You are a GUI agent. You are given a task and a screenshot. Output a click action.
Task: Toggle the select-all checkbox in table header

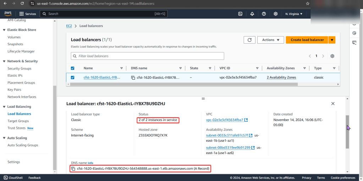click(x=73, y=68)
